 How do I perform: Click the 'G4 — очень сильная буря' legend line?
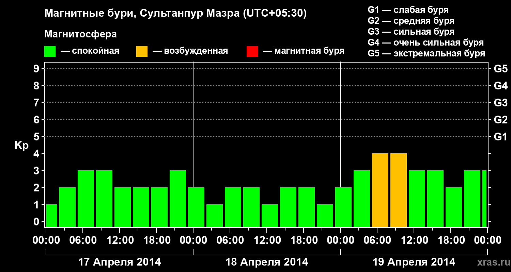(x=426, y=42)
